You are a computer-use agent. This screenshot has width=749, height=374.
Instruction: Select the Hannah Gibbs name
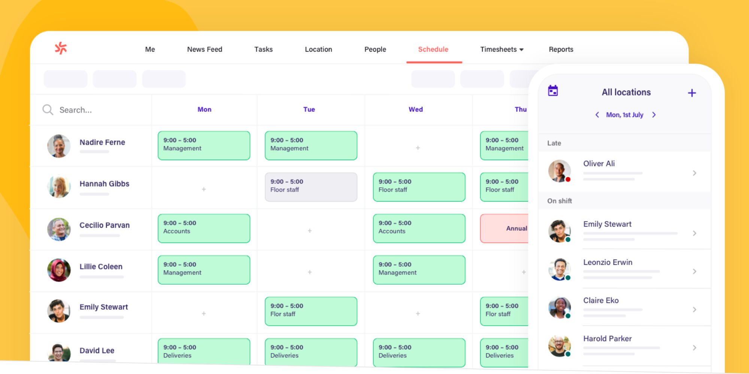click(104, 184)
